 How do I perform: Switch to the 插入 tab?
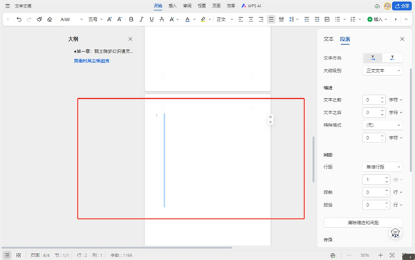(x=172, y=6)
